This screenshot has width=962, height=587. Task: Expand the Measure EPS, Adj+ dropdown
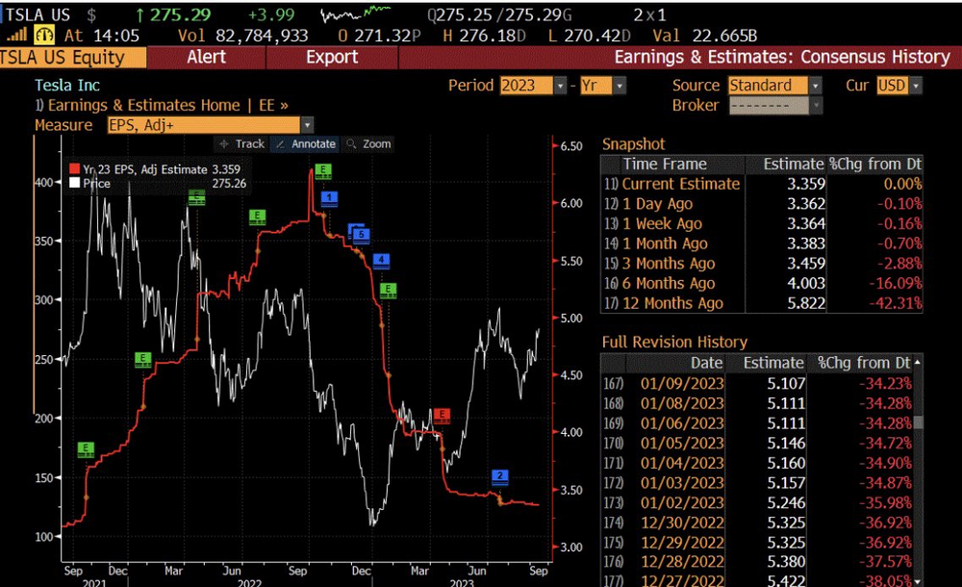click(307, 125)
